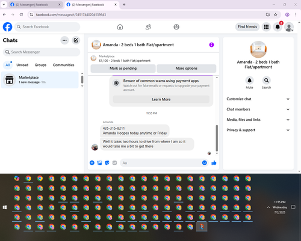301x241 pixels.
Task: View site information icon in address bar
Action: (x=31, y=14)
